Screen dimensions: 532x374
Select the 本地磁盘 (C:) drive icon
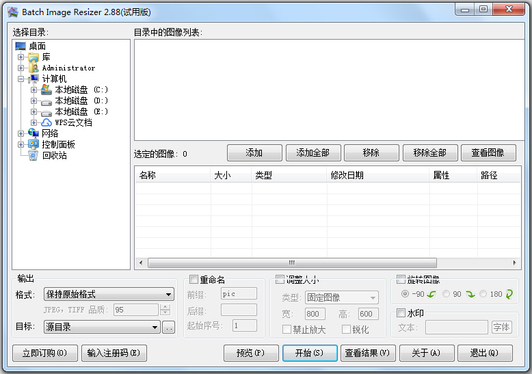pyautogui.click(x=46, y=90)
